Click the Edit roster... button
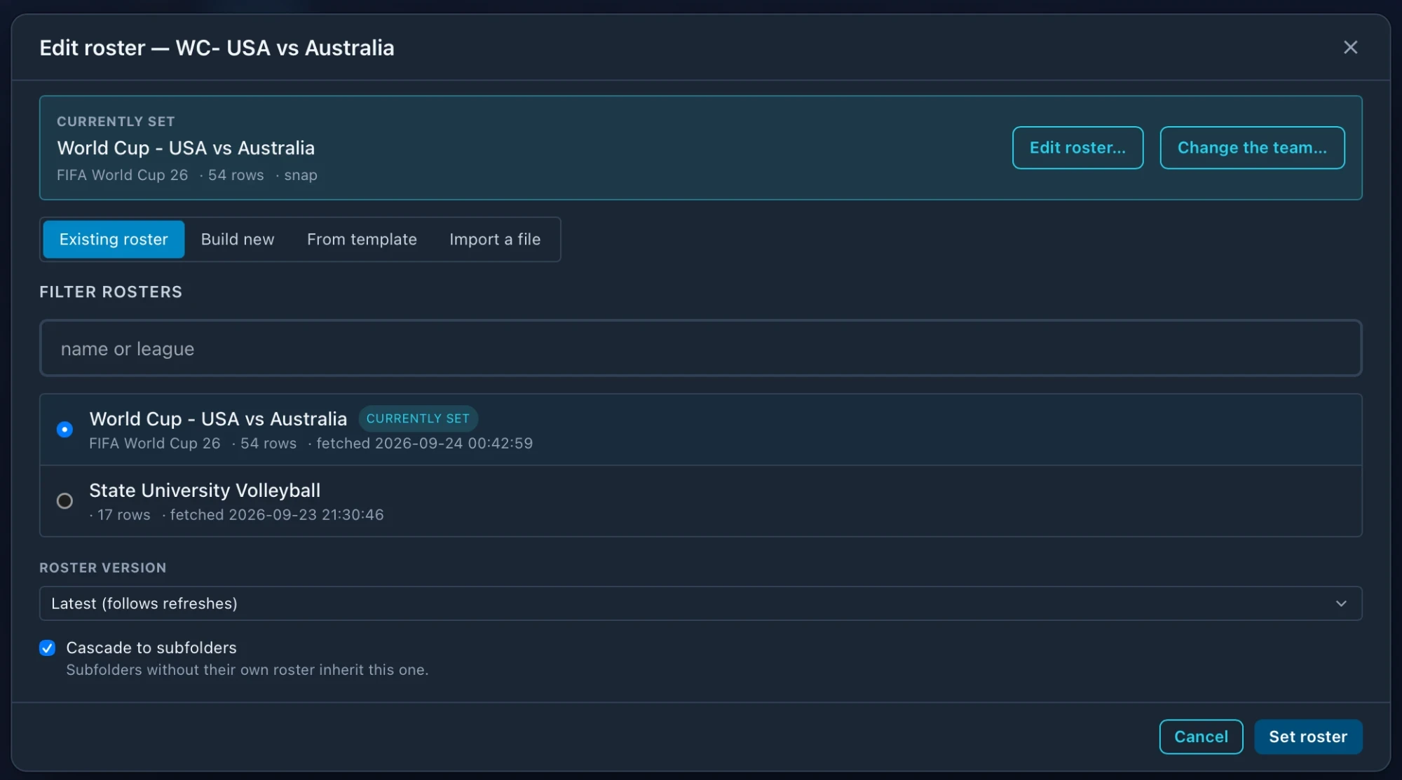Screen dimensions: 1402x780 click(x=1077, y=147)
